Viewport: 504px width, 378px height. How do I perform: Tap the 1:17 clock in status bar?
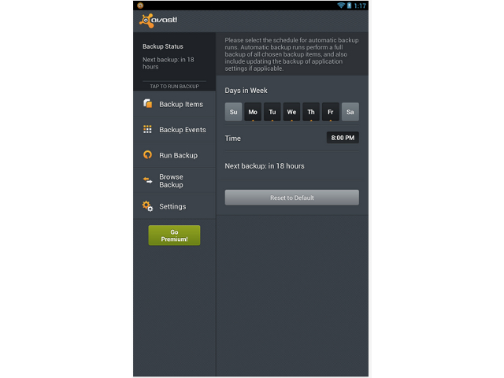pos(360,6)
